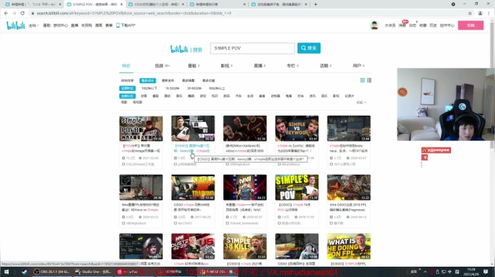Select 全部时长 duration filter
The image size is (495, 277).
pos(127,88)
